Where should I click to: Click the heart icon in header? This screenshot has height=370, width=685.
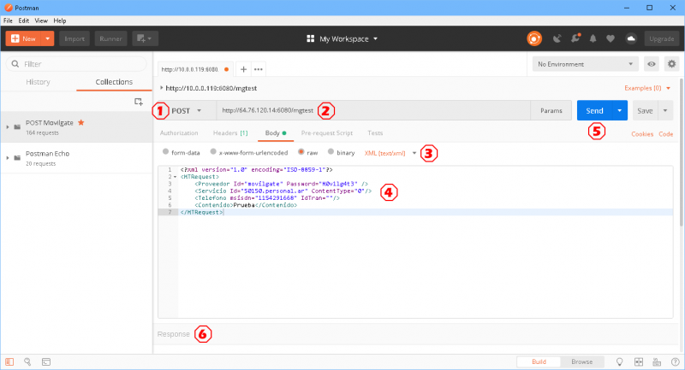(x=611, y=38)
